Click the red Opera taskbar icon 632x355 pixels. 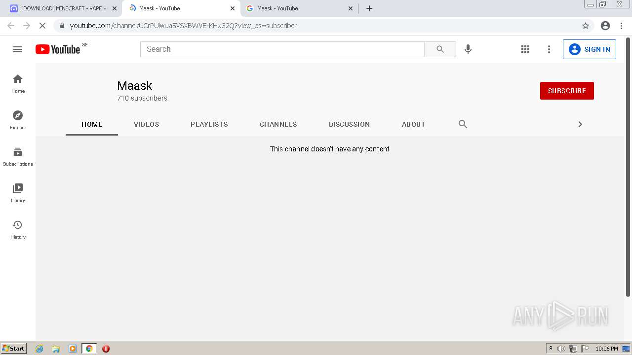coord(106,349)
